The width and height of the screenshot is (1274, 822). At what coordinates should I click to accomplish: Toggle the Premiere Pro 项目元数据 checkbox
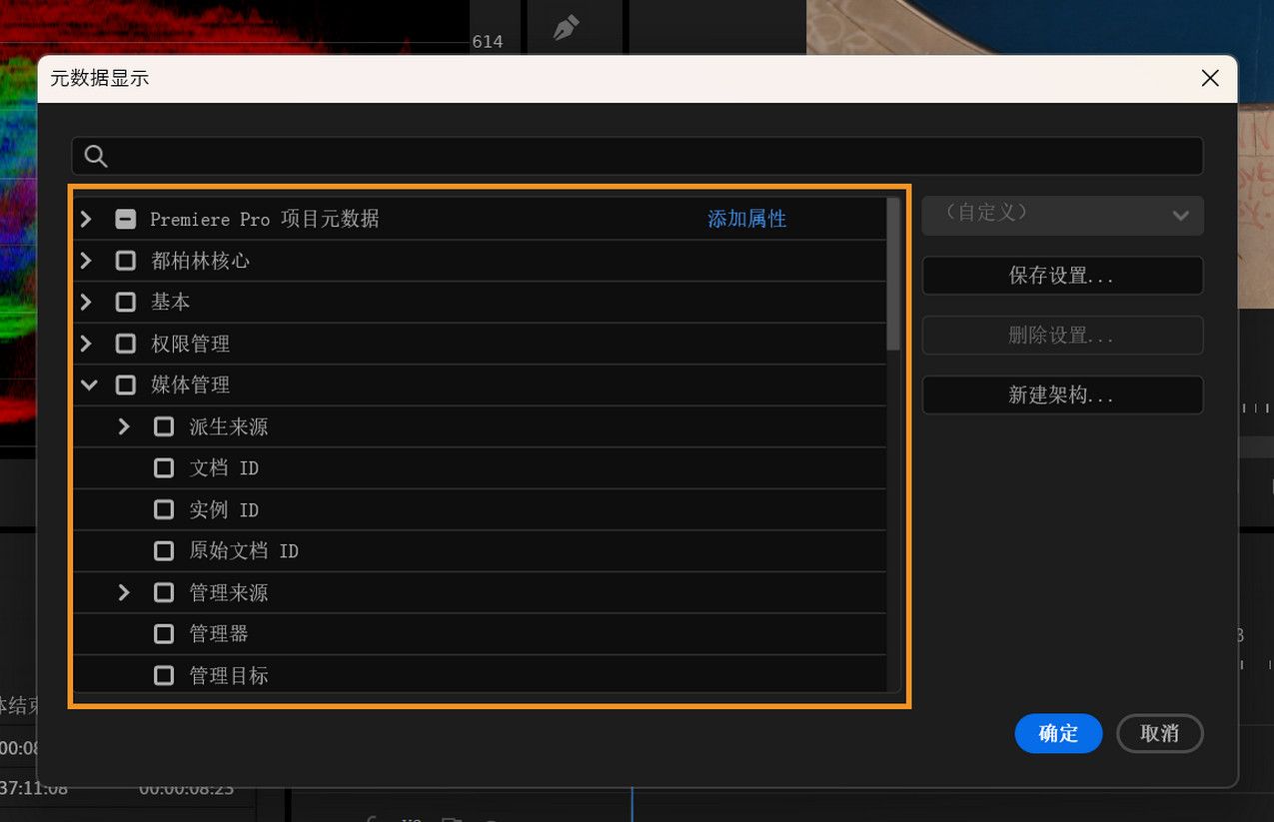click(x=125, y=219)
